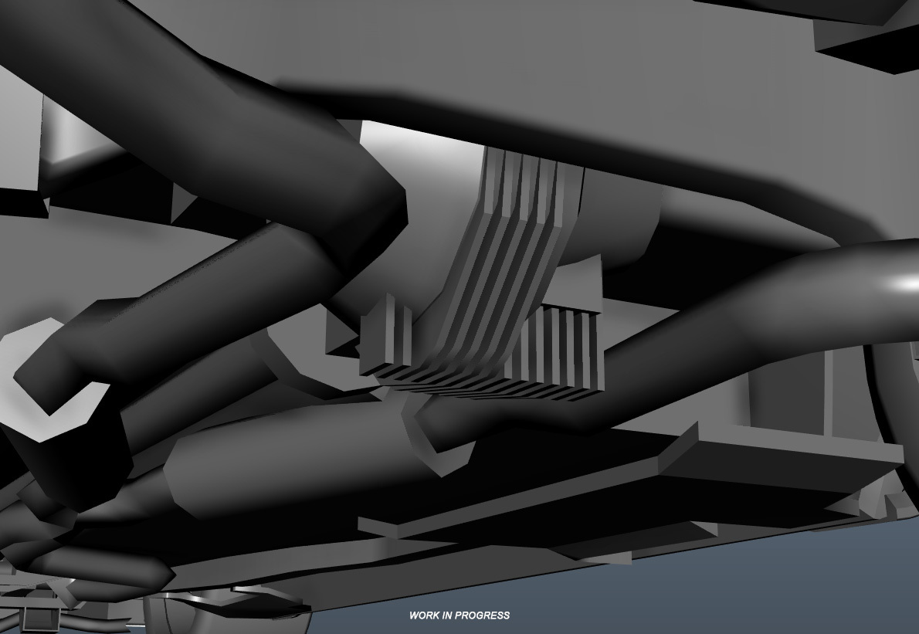
Task: Click the small square bracket at bottom left
Action: (36, 617)
